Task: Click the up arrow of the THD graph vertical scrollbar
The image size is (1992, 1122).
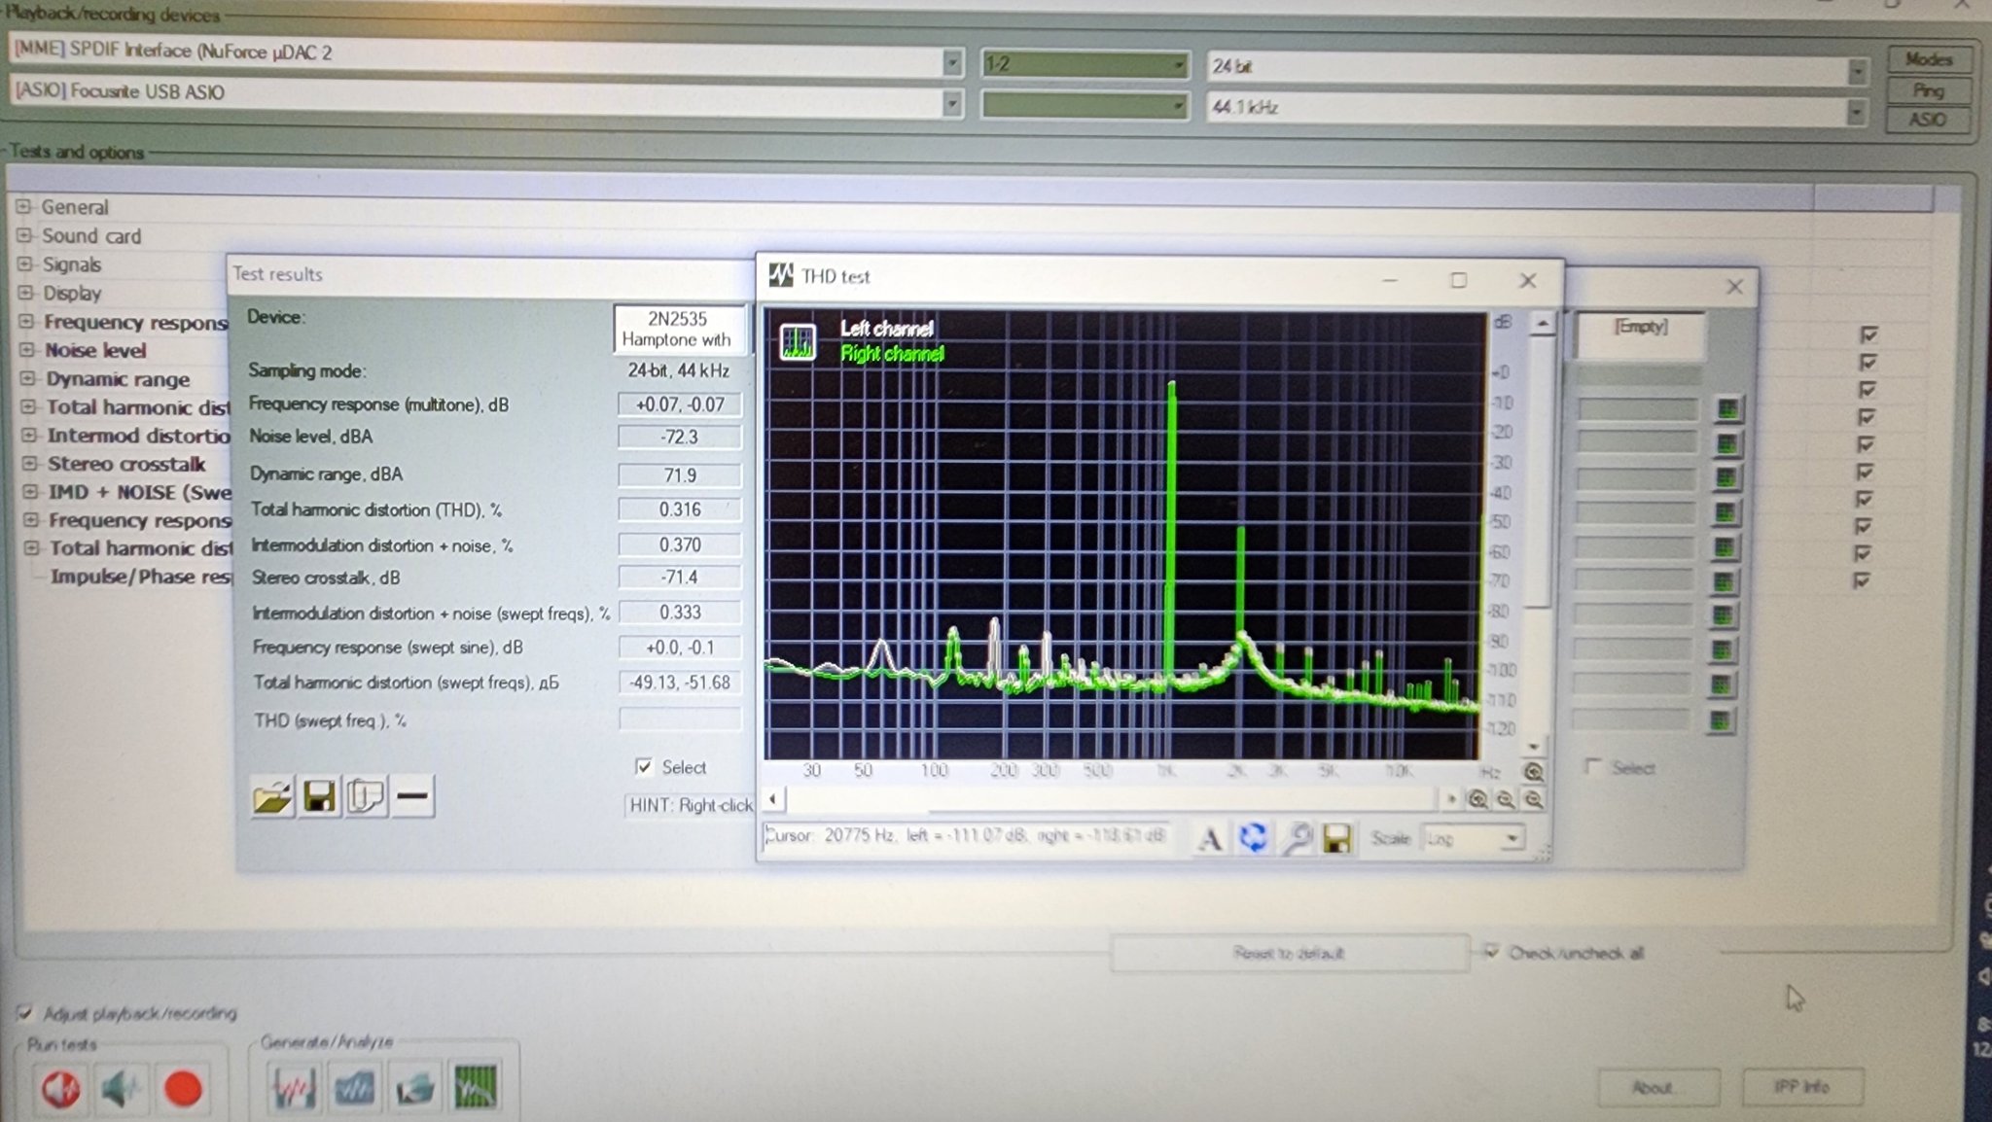Action: pyautogui.click(x=1542, y=323)
